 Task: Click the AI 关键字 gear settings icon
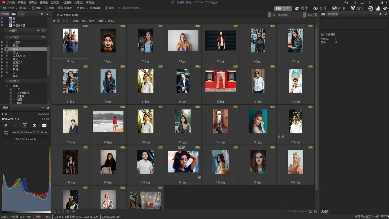click(43, 37)
